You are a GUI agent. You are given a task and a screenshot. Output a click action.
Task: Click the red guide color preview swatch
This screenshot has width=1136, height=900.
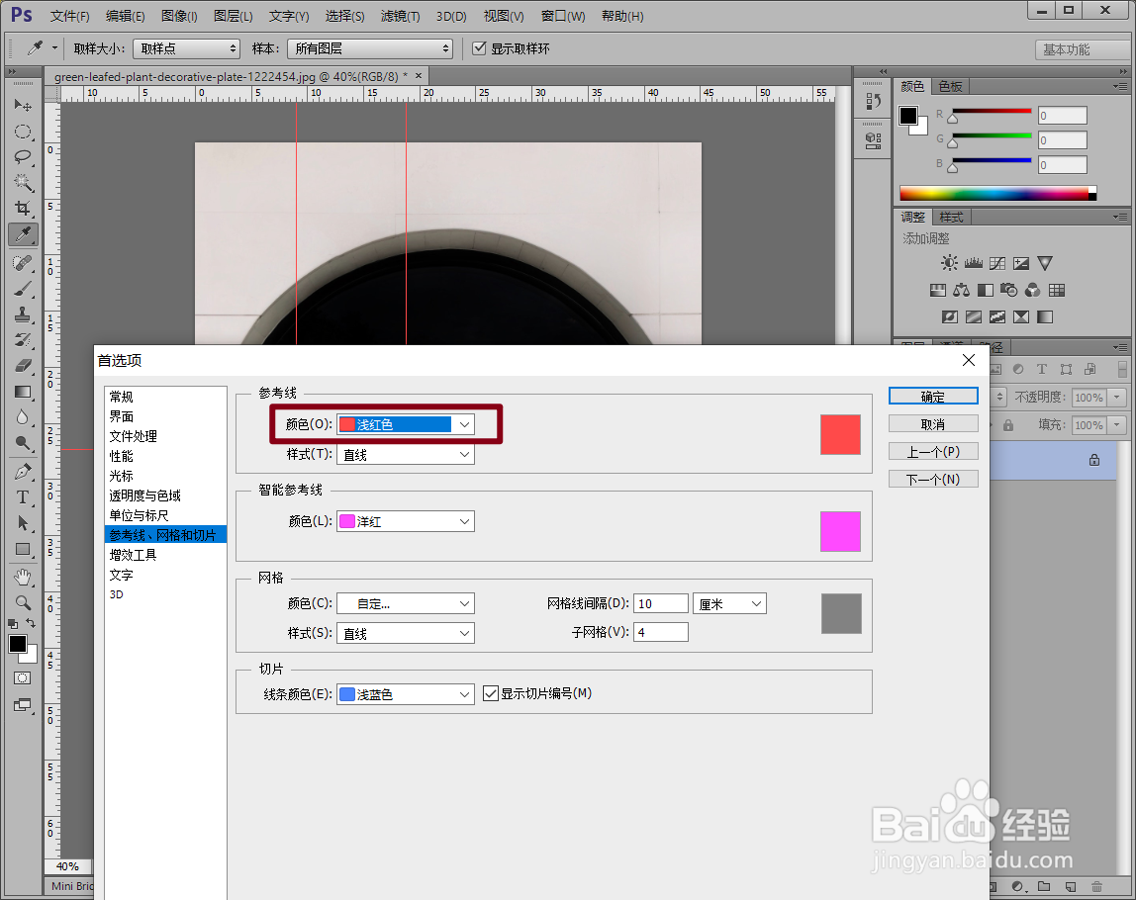[839, 433]
